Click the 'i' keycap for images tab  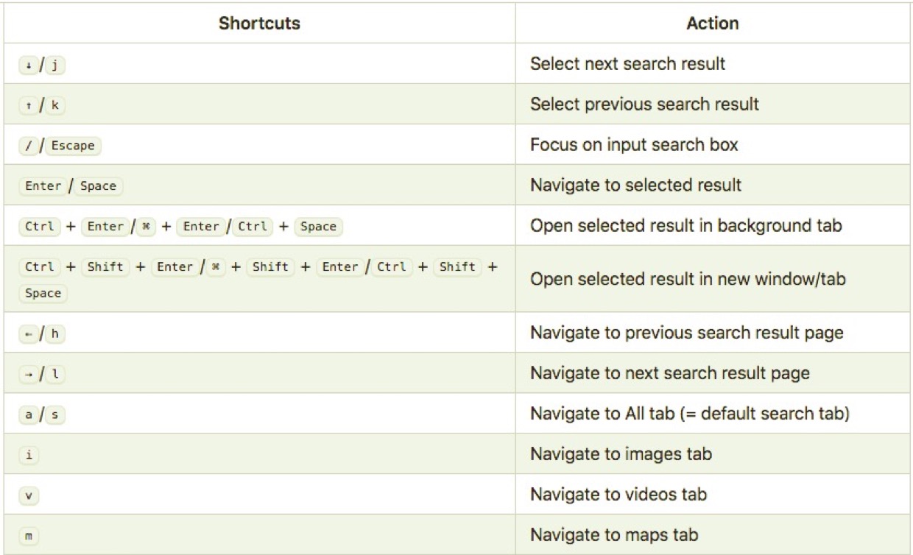tap(28, 454)
